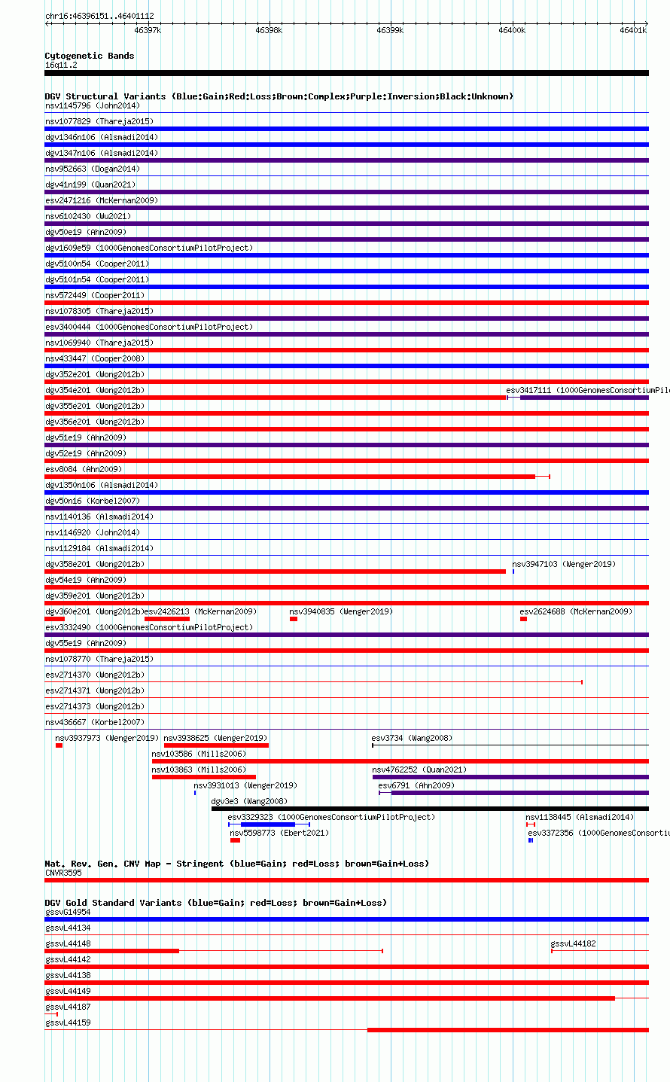
Task: Open the dgv1609e59 1000GenomesConsortiumPilotProject variant
Action: pyautogui.click(x=346, y=255)
